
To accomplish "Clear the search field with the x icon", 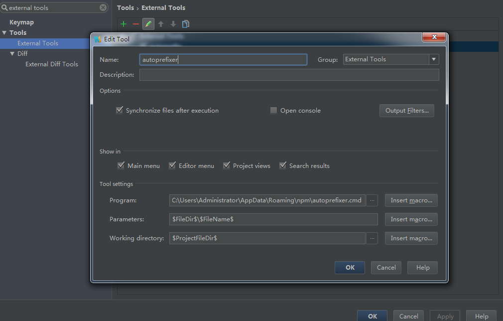I will 103,7.
